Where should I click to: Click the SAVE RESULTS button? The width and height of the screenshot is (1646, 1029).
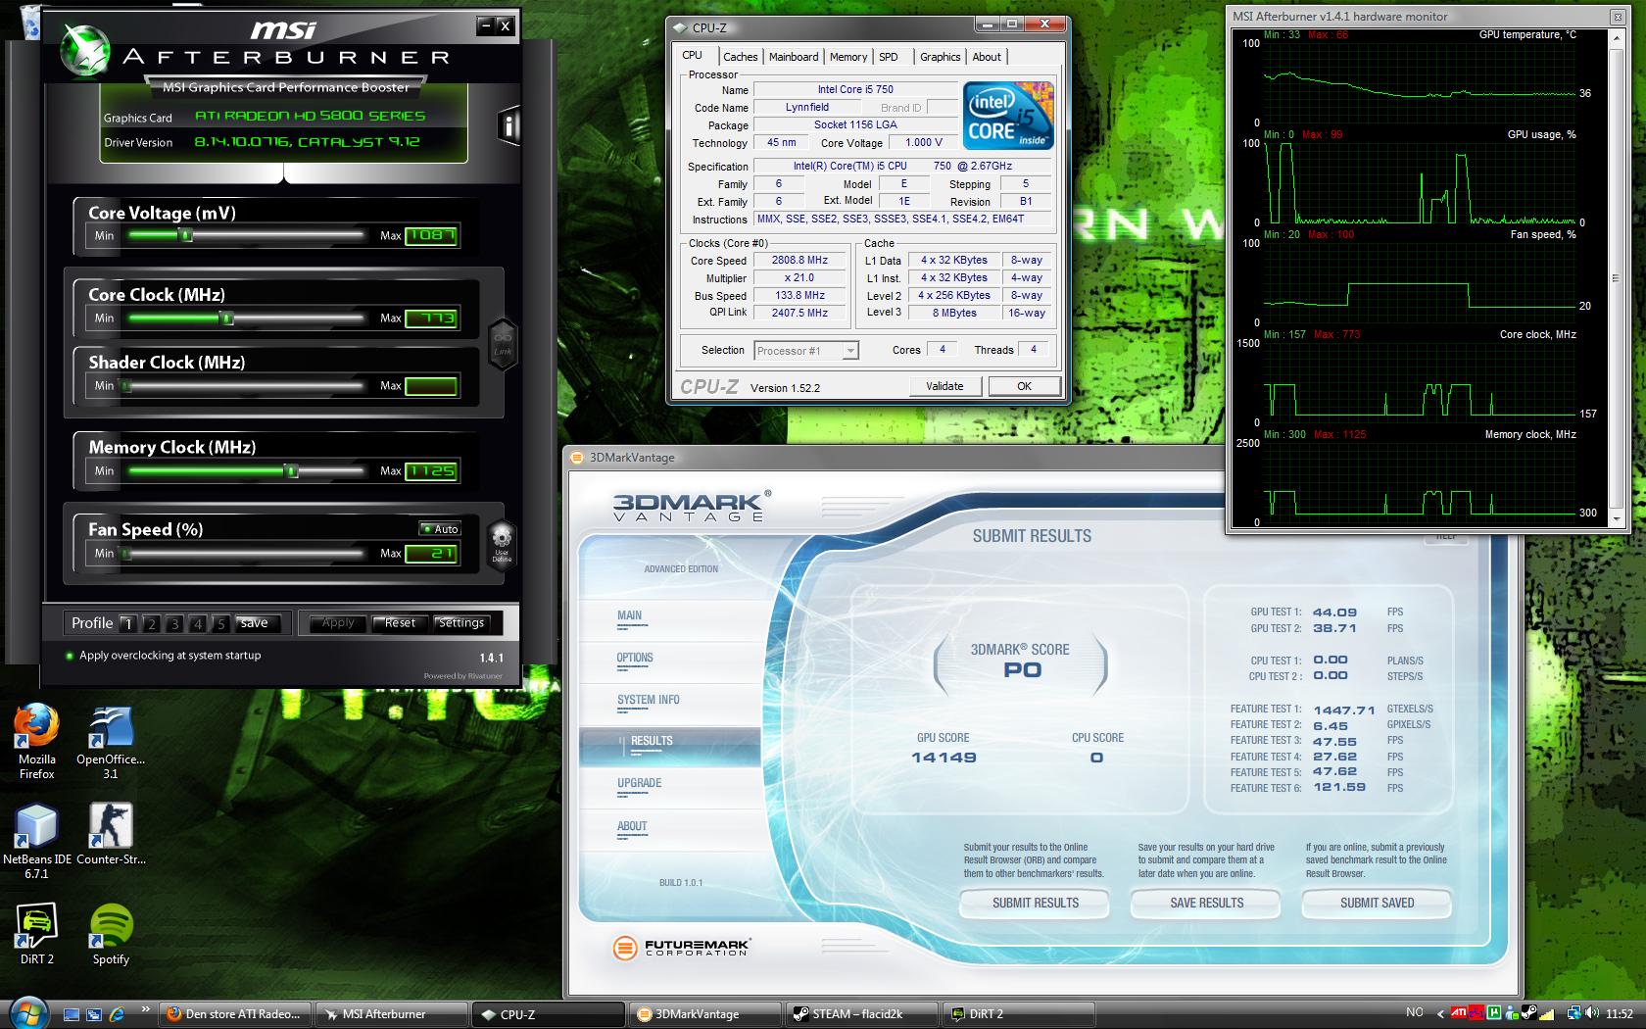click(x=1206, y=903)
